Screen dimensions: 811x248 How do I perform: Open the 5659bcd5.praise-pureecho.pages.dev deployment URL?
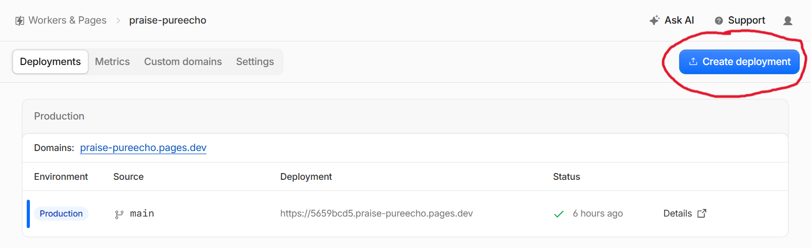click(x=376, y=213)
